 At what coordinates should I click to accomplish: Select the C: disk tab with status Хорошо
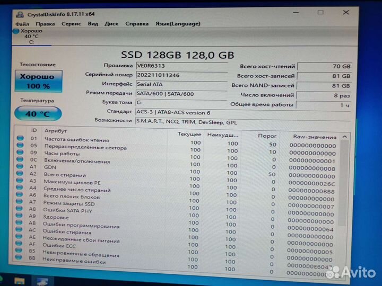point(31,36)
